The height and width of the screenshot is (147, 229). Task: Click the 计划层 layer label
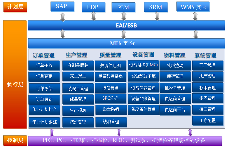coord(15,7)
